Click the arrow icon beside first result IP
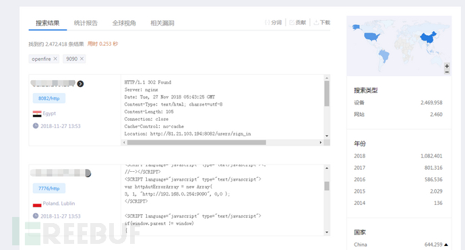 [80, 84]
